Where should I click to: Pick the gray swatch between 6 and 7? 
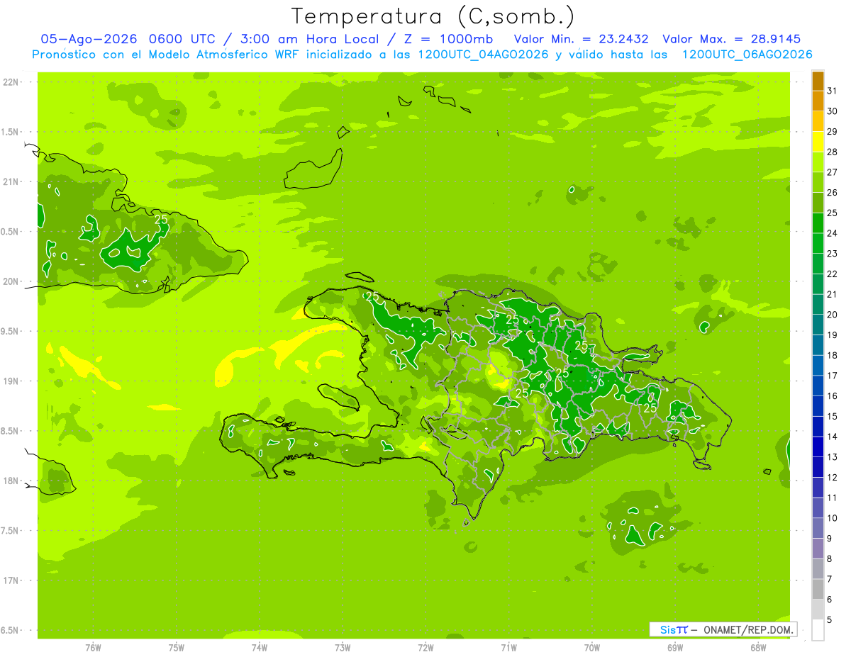(818, 590)
